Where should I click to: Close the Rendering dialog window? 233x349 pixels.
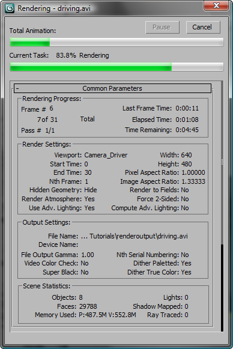216,5
